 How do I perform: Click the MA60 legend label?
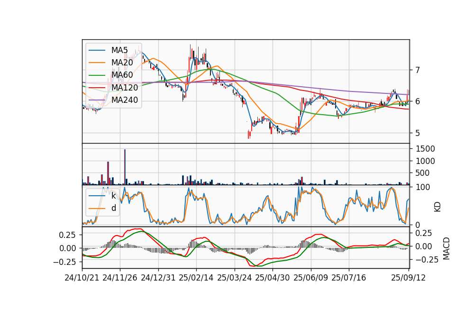coord(122,75)
